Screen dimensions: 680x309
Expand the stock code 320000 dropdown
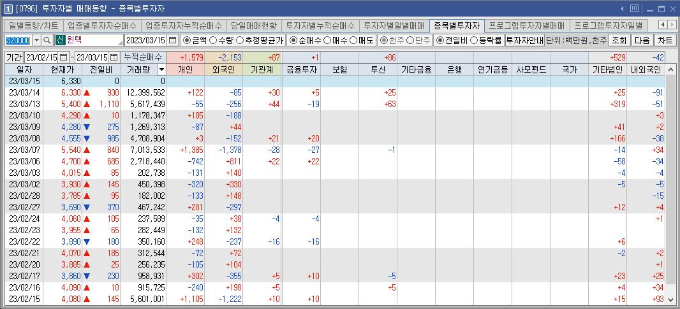click(36, 40)
